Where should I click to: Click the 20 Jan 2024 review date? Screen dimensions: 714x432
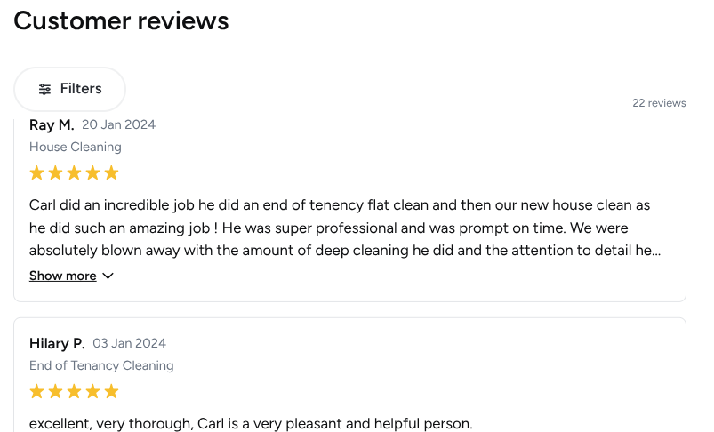coord(119,124)
